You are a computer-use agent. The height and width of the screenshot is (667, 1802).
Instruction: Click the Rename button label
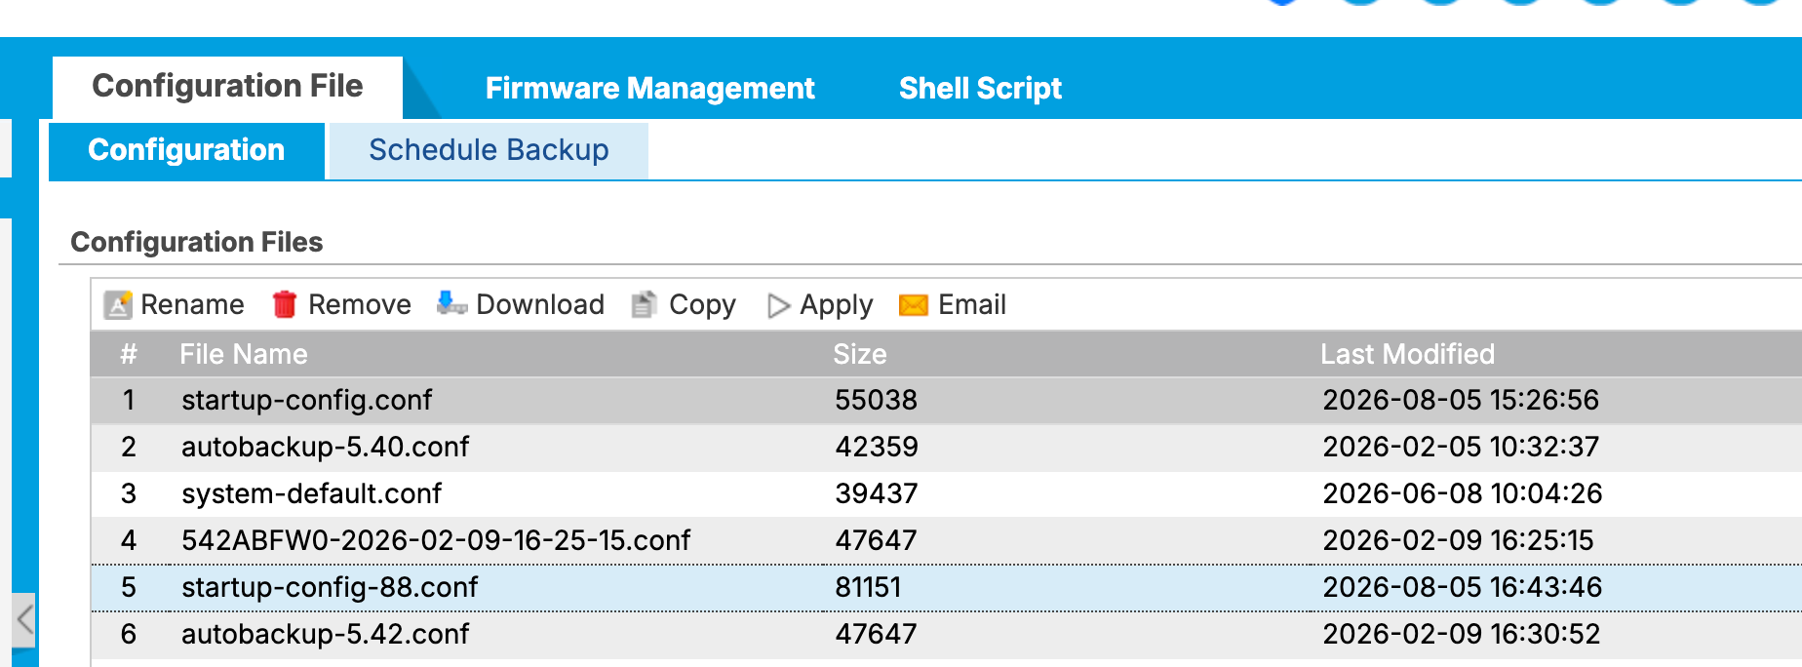pyautogui.click(x=192, y=304)
